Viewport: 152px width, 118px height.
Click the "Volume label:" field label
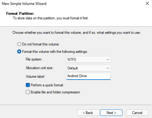tap(35, 77)
